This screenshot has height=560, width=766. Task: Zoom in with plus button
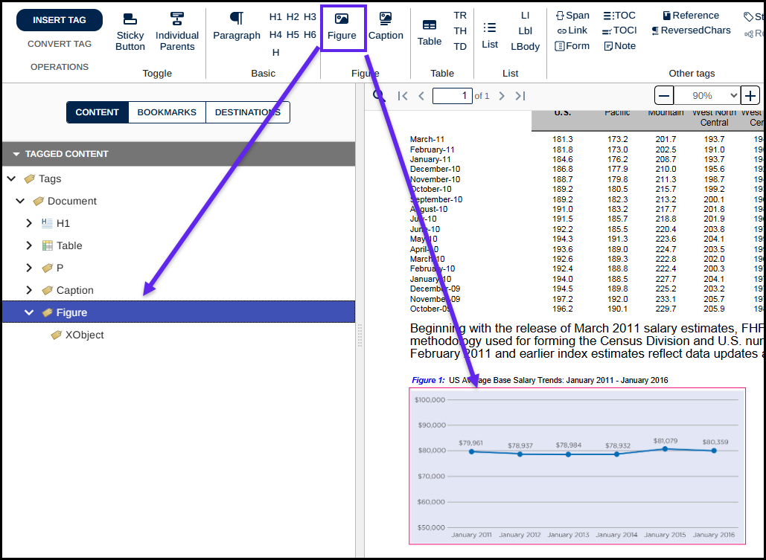(750, 96)
